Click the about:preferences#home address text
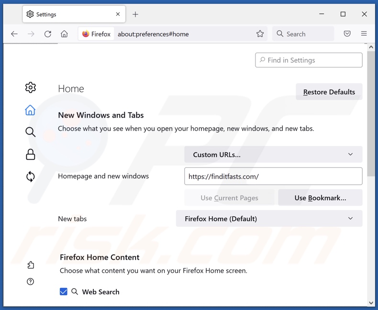This screenshot has height=310, width=378. pos(153,34)
